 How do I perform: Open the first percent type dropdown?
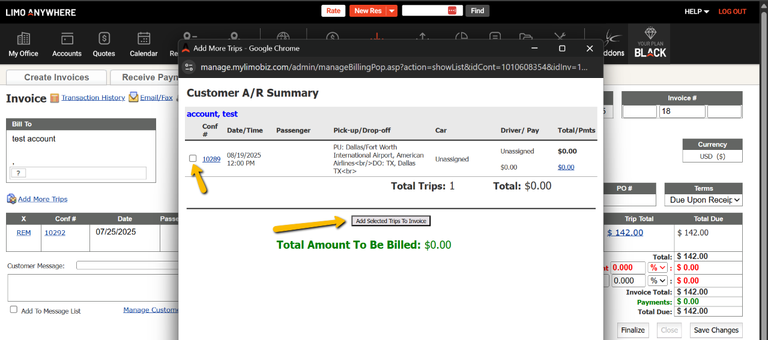click(x=658, y=268)
